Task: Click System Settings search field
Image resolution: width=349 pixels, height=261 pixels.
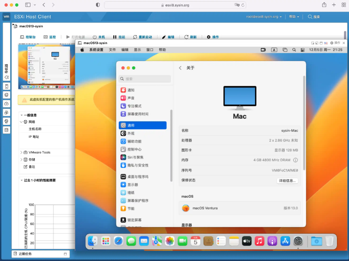Action: tap(145, 79)
